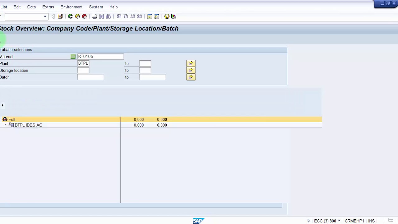Restore down the SAP window
Screen dimensions: 398x224
[x=388, y=3]
